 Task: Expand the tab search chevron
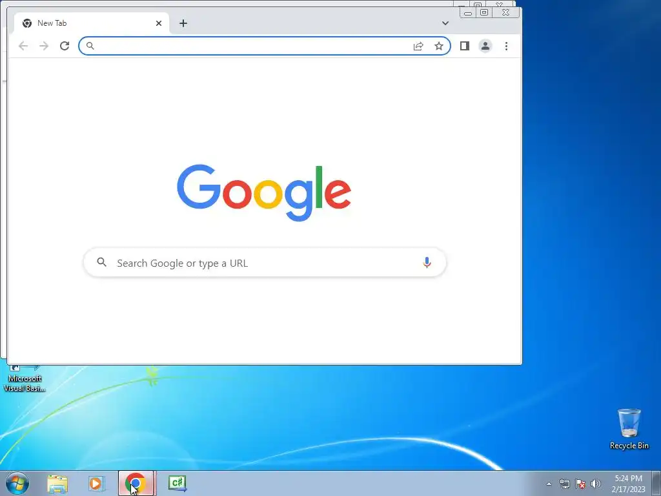(x=445, y=23)
